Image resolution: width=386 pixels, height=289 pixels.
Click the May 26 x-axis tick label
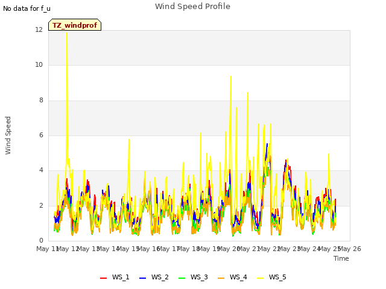point(350,249)
